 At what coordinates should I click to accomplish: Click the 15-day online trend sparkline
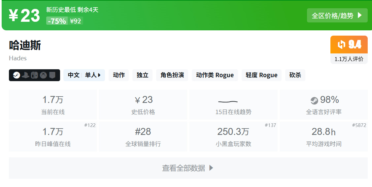[x=228, y=102]
